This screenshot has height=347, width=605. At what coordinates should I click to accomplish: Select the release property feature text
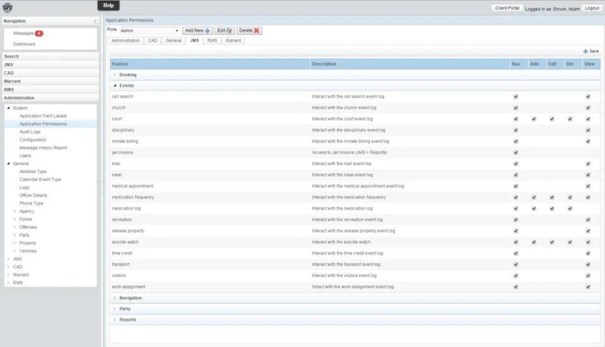[x=128, y=231]
